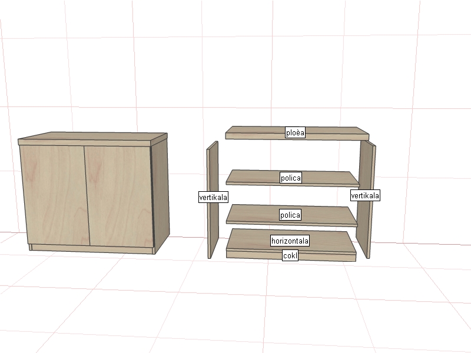Select the assembled cabinet's left door

coord(55,195)
